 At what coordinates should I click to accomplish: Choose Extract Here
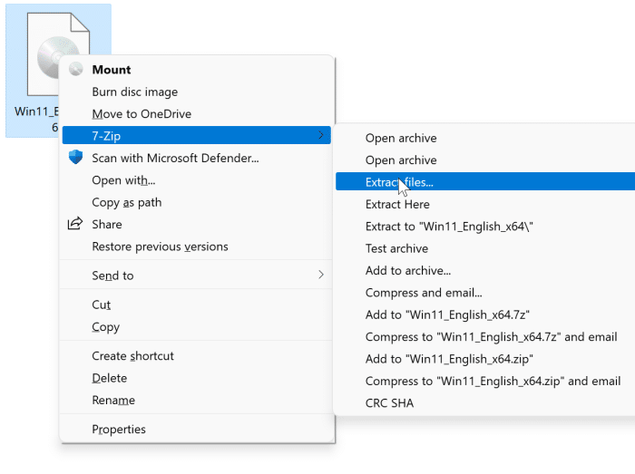(x=485, y=204)
